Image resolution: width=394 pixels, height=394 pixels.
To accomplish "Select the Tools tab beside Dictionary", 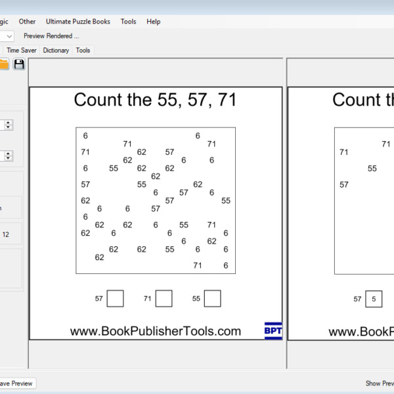I will pyautogui.click(x=83, y=50).
